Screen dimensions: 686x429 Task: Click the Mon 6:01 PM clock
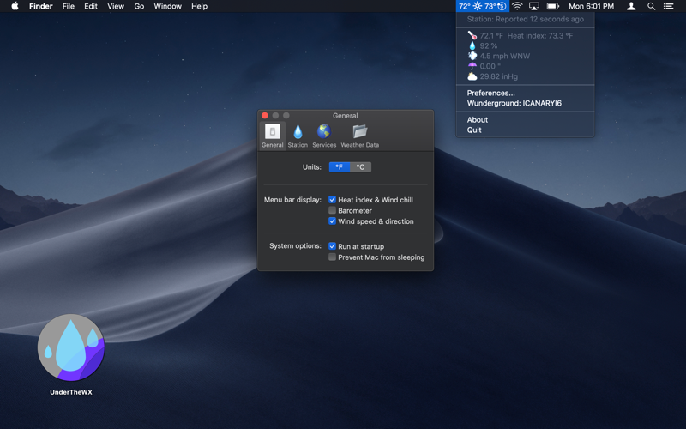tap(591, 6)
